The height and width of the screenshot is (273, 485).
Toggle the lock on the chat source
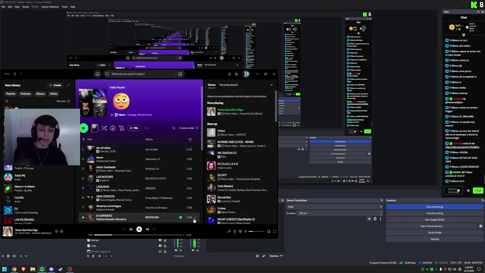pos(165,246)
